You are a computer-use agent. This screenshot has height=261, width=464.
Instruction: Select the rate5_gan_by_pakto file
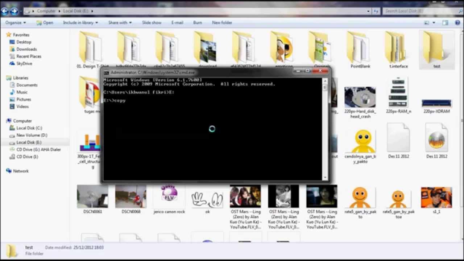360,202
